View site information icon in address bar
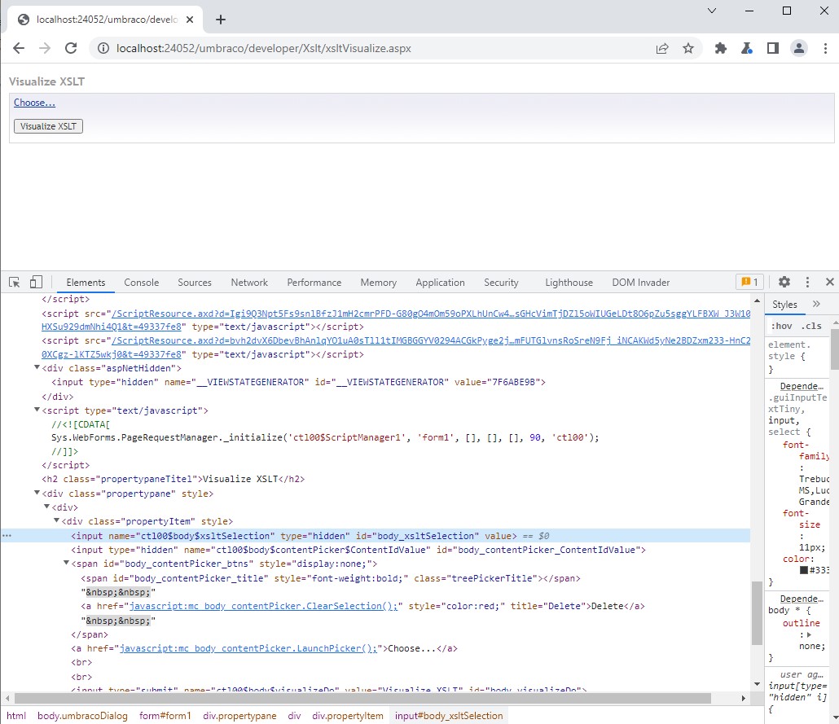Screen dimensions: 839x724 click(x=103, y=48)
